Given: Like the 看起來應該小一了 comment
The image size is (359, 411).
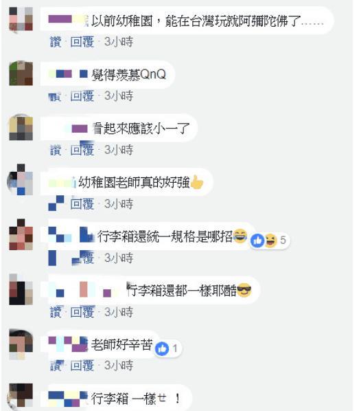Looking at the screenshot, I should click(56, 150).
